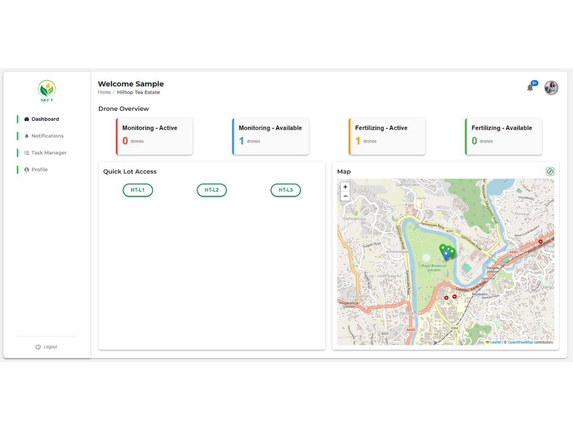Open lot HT-L3

click(286, 190)
